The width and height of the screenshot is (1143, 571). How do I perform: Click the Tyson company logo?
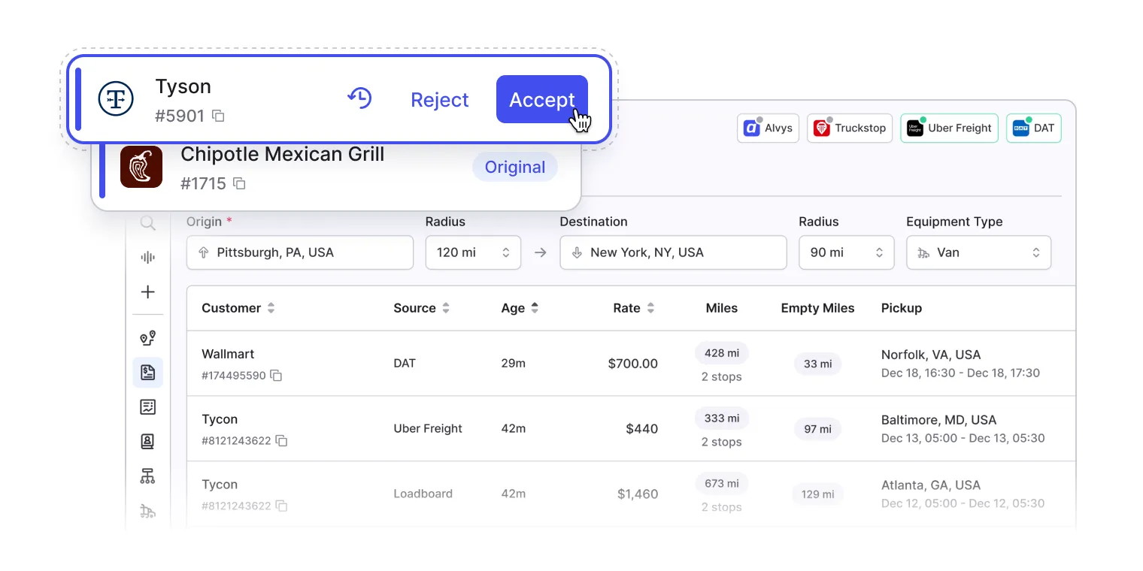pos(116,99)
